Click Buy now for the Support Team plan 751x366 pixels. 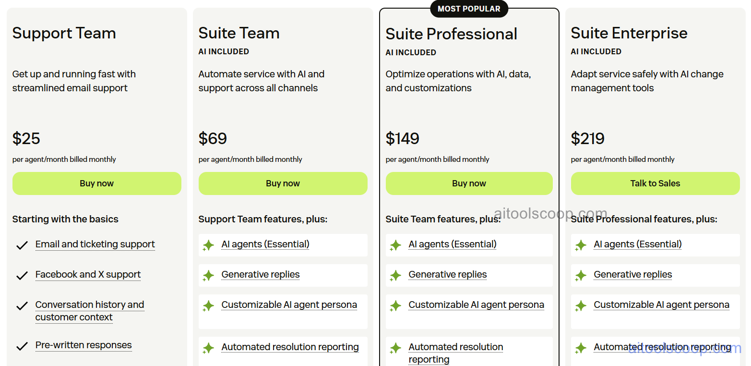97,183
